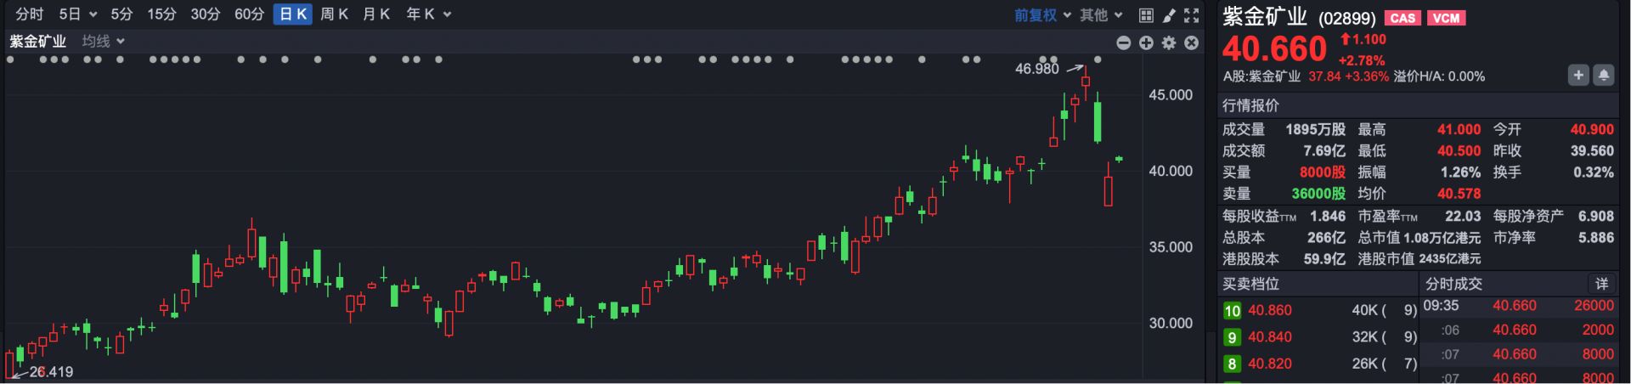This screenshot has width=1631, height=384.
Task: Click the CAS badge
Action: (x=1402, y=18)
